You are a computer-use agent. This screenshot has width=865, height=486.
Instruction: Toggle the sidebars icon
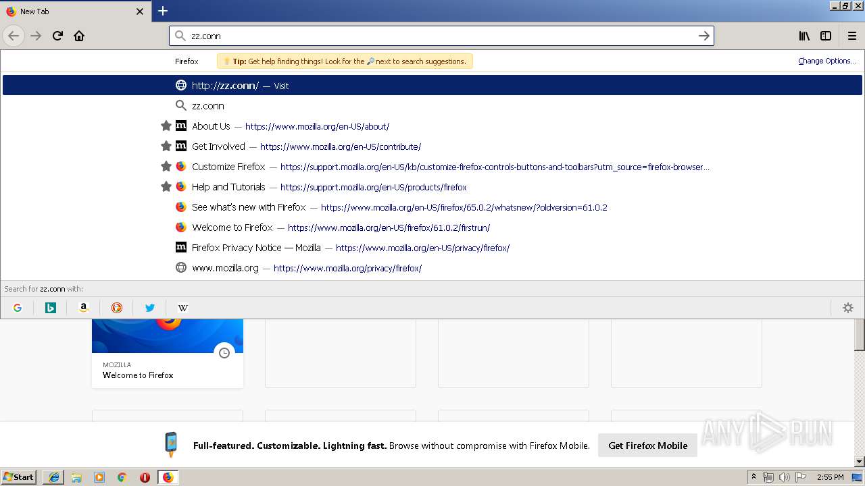coord(826,36)
